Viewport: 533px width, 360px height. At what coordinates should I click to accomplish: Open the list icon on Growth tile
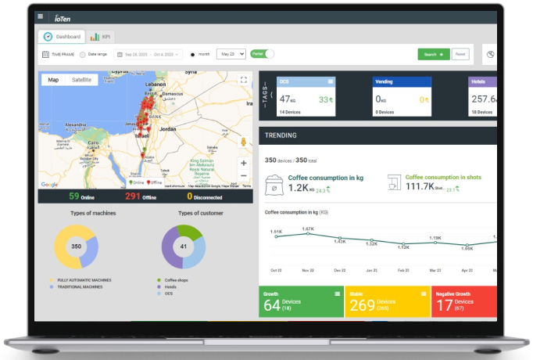tap(338, 293)
